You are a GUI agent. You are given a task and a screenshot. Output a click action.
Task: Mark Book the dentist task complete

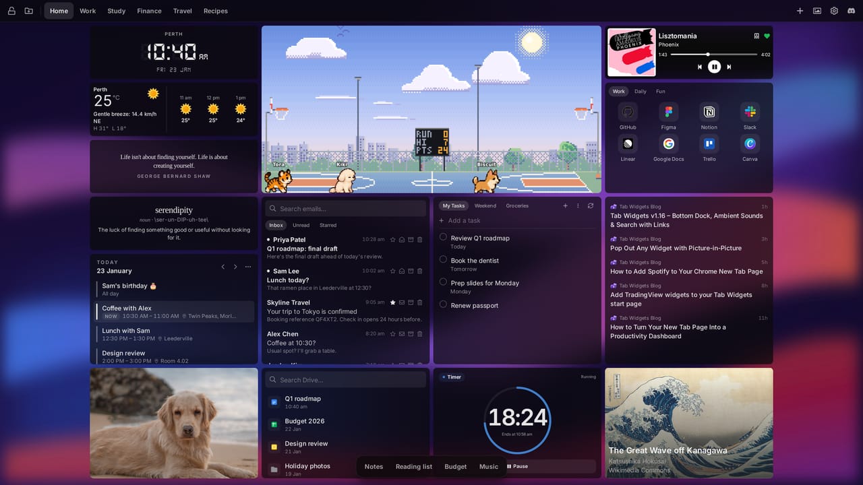pyautogui.click(x=443, y=260)
